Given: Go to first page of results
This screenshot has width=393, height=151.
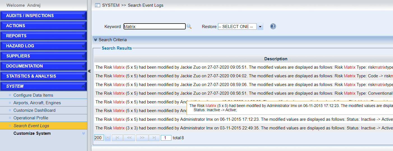Looking at the screenshot, I should point(117,138).
